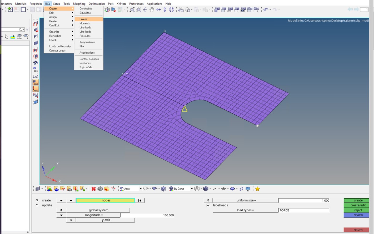Image resolution: width=374 pixels, height=234 pixels.
Task: Click the red X delete icon
Action: [93, 189]
